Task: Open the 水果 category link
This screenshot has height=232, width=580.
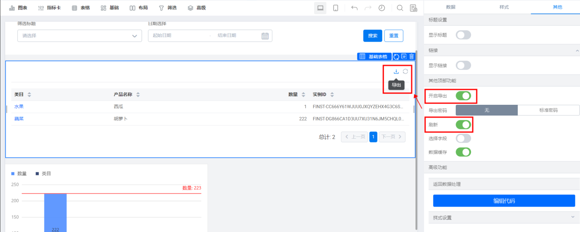Action: (x=19, y=106)
